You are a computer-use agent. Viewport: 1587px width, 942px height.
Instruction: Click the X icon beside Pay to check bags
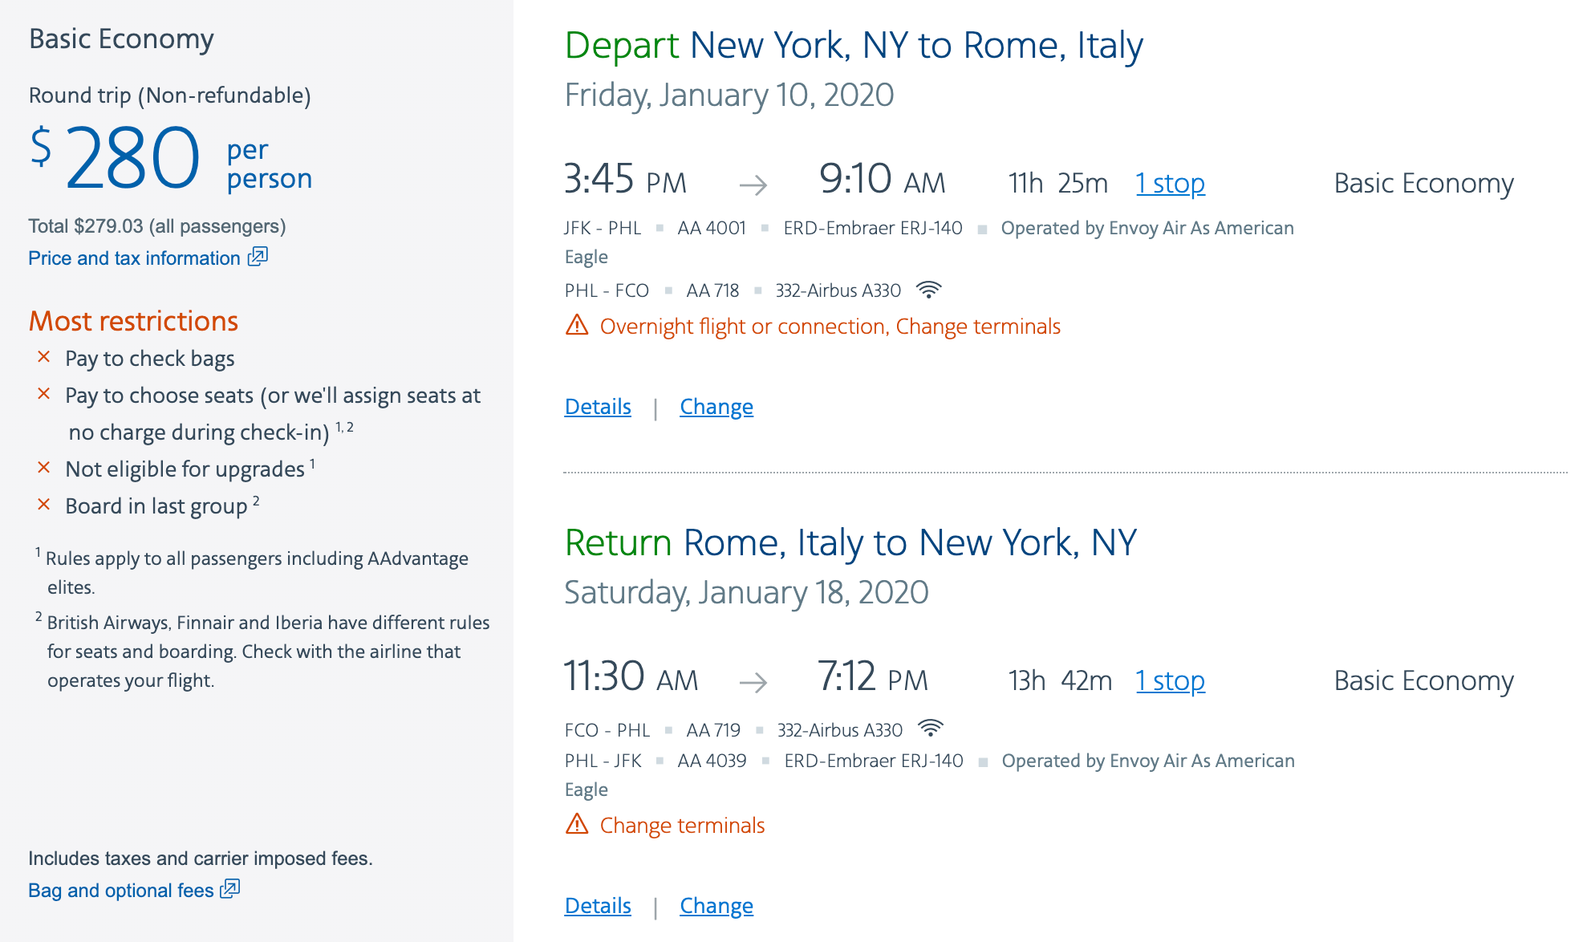[44, 357]
